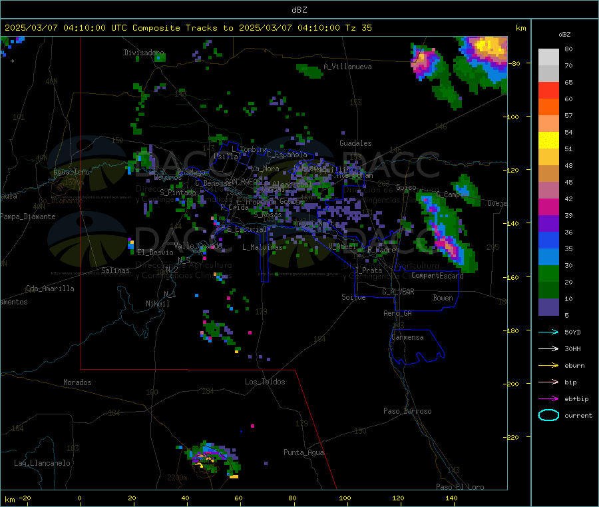Click the elongated storm cell east of Goico
The width and height of the screenshot is (599, 507).
click(448, 233)
